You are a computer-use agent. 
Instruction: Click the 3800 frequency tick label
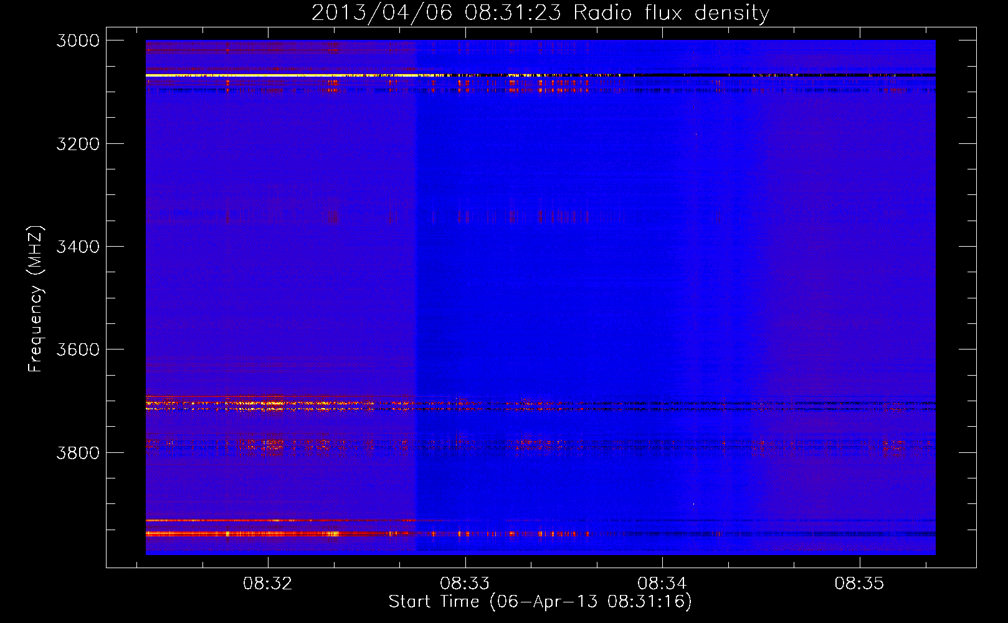78,452
